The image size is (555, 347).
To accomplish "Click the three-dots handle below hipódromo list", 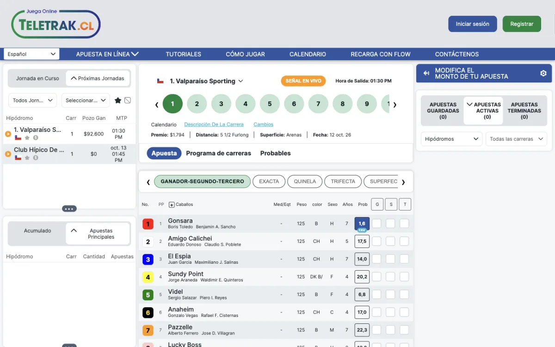I will [x=69, y=209].
